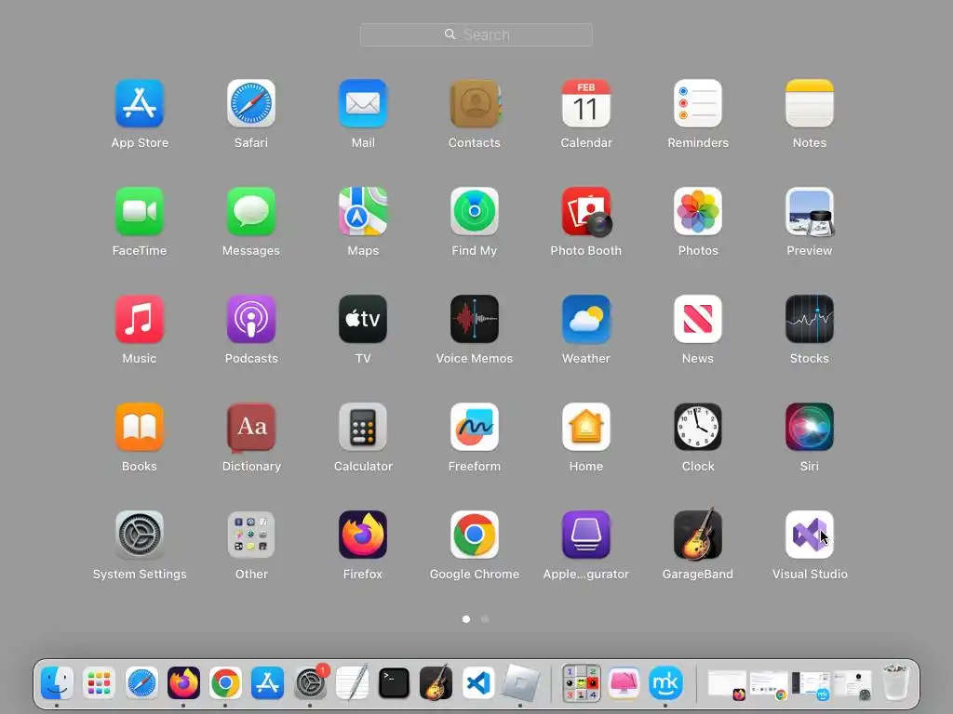
Task: Open the Dictionary app
Action: coord(251,427)
